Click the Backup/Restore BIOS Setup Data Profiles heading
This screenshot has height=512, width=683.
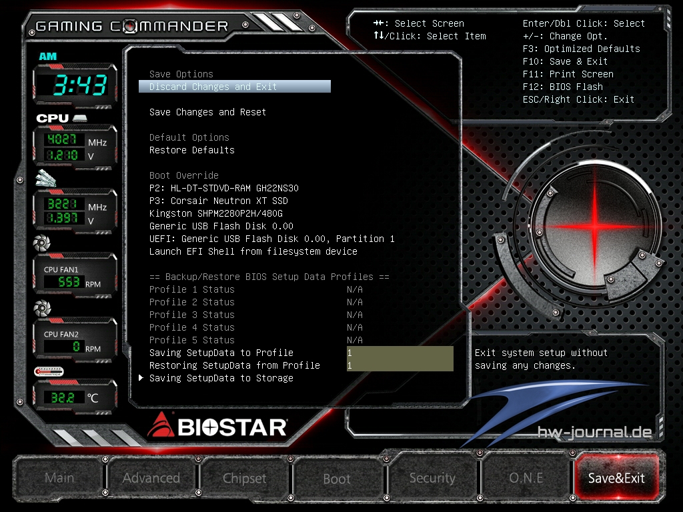click(x=269, y=277)
